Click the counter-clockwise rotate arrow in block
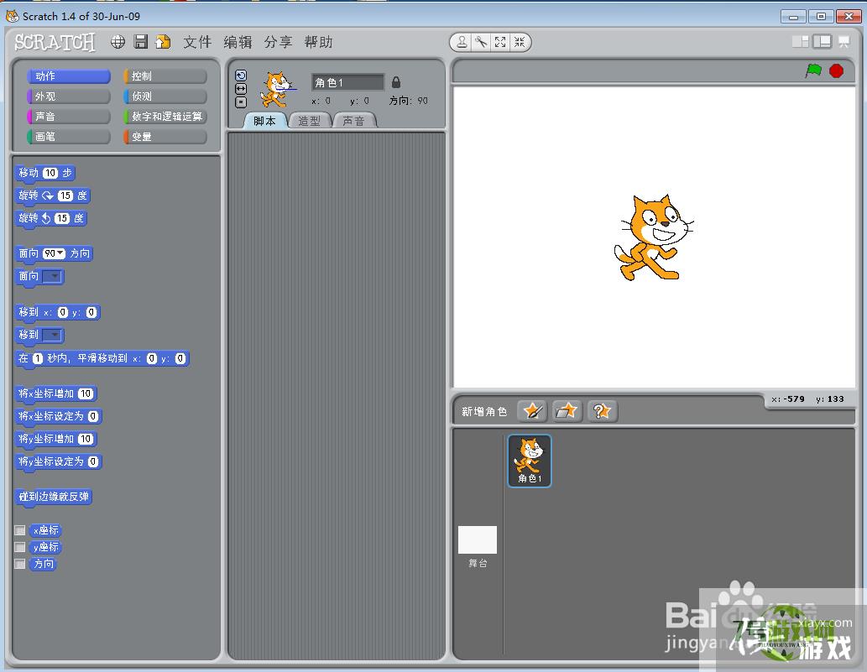The image size is (867, 672). [46, 218]
